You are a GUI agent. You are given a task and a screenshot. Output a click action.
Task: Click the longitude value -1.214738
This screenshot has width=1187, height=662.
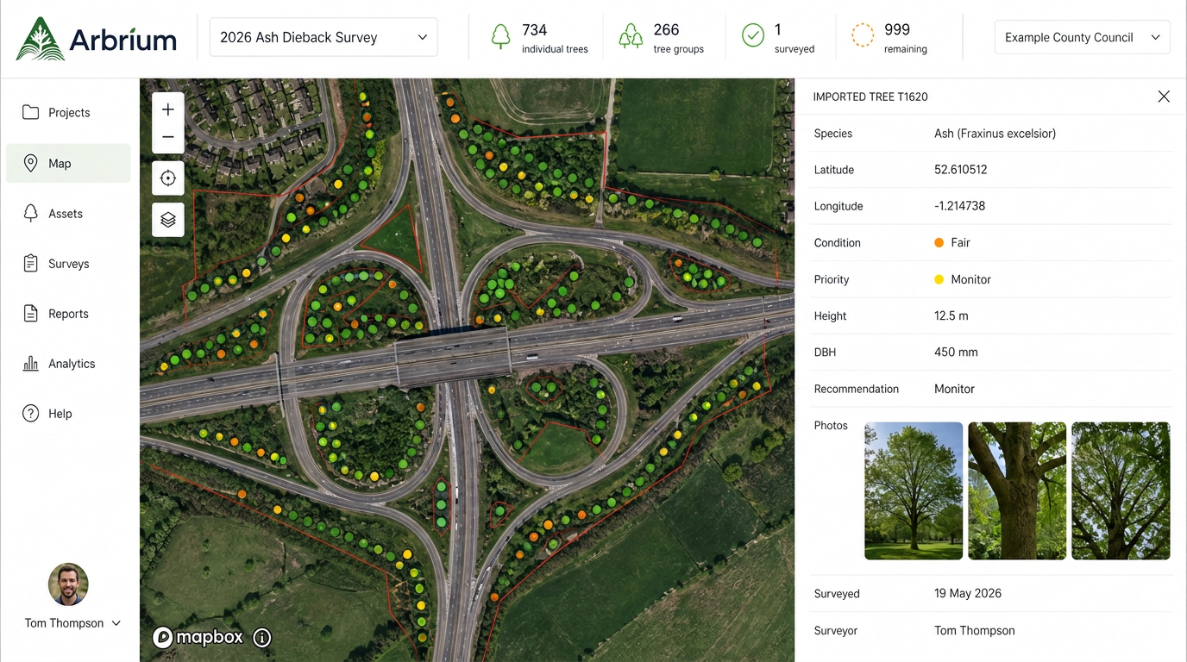tap(959, 206)
